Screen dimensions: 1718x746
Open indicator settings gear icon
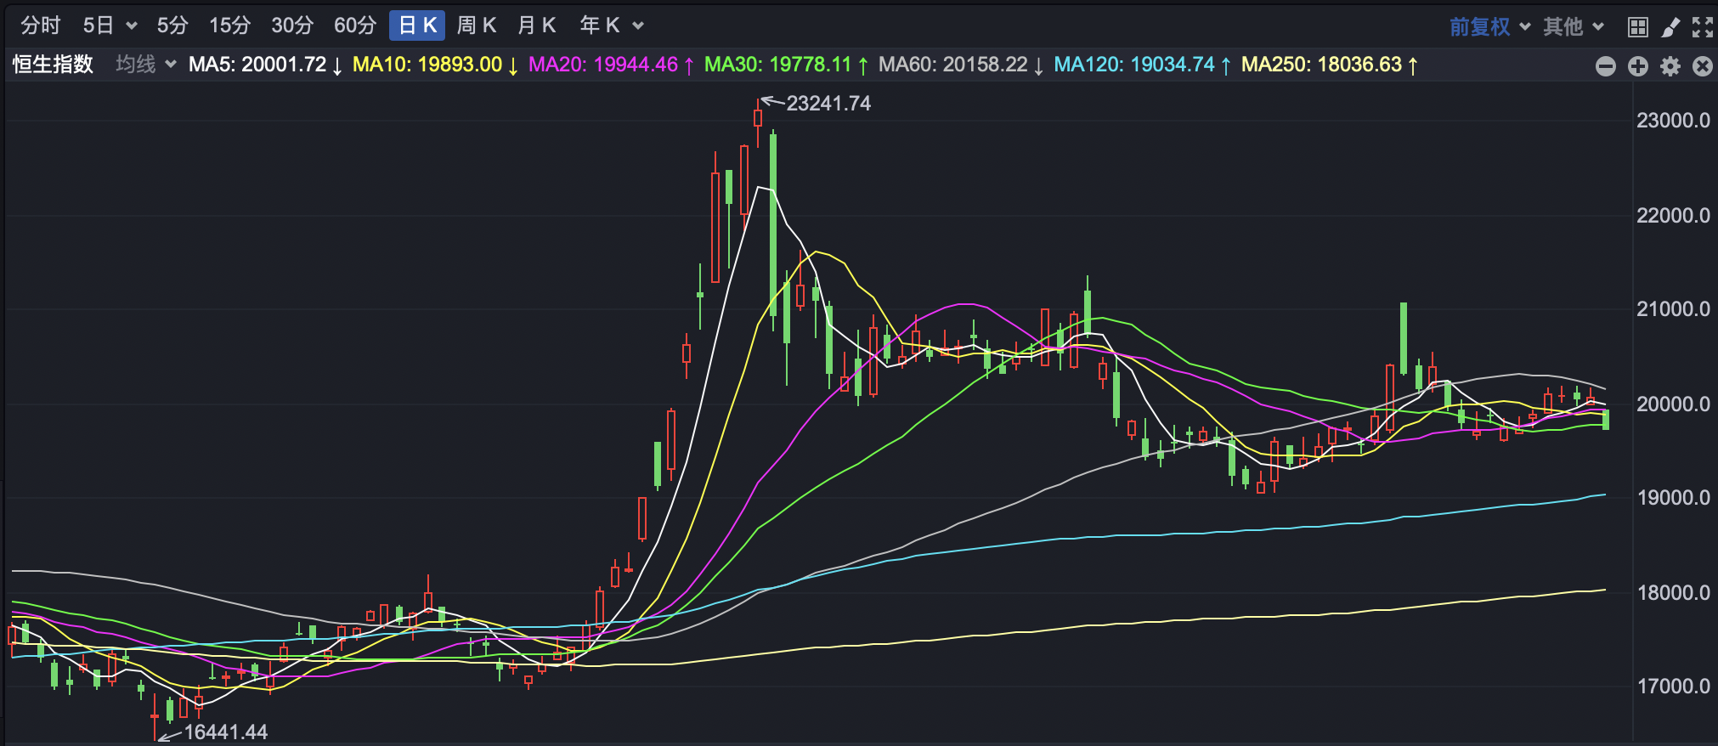tap(1670, 66)
